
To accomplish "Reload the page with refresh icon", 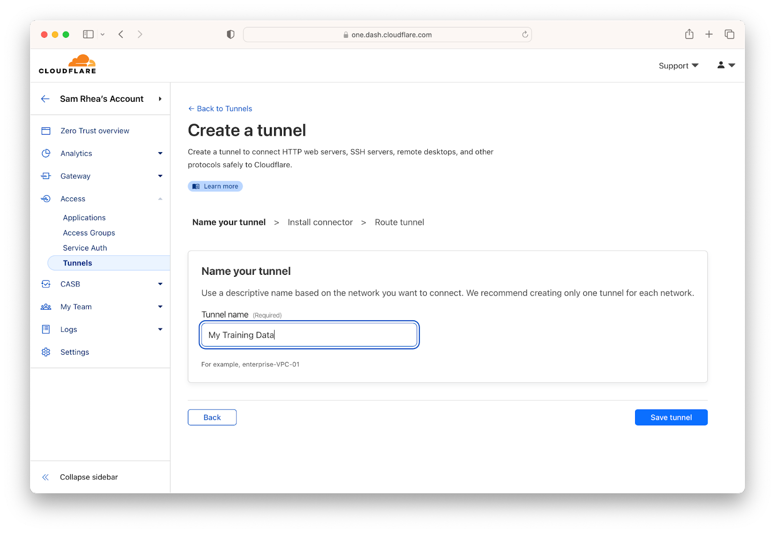I will pos(525,34).
